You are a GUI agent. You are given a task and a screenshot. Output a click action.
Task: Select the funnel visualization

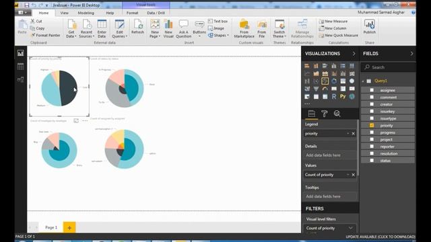point(316,89)
